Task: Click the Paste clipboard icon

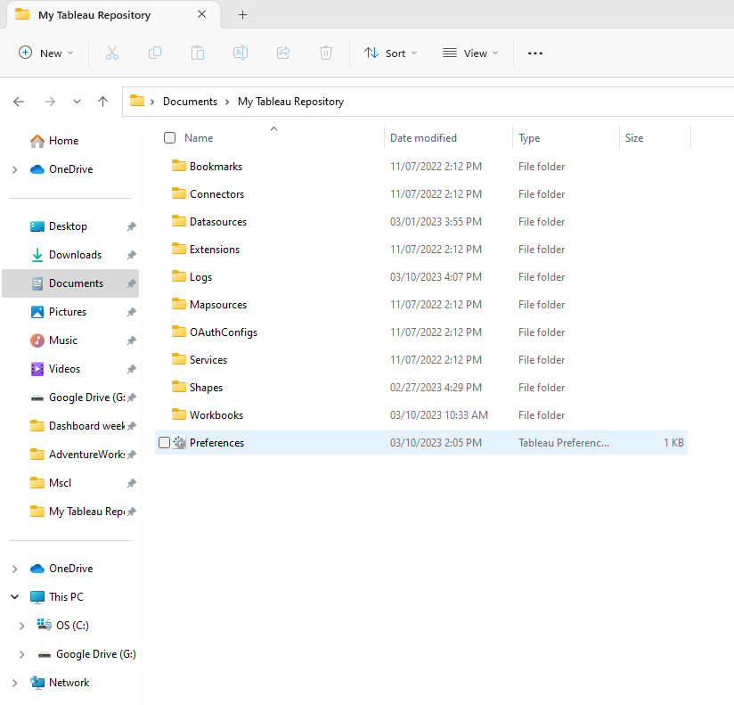Action: (x=198, y=53)
